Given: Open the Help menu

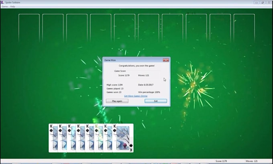Looking at the screenshot, I should pyautogui.click(x=12, y=6).
